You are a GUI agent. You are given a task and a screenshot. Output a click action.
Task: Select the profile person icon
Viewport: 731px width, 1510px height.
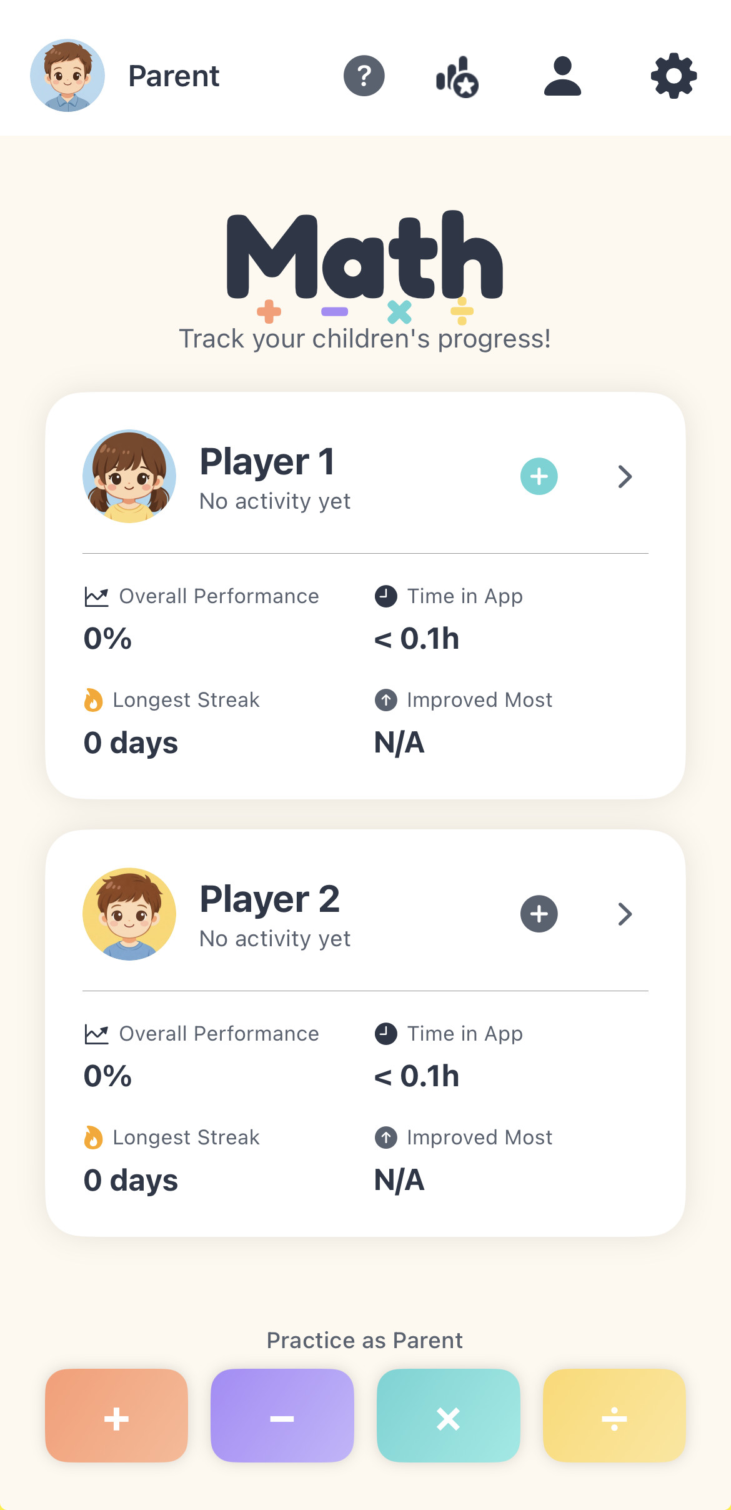(562, 76)
